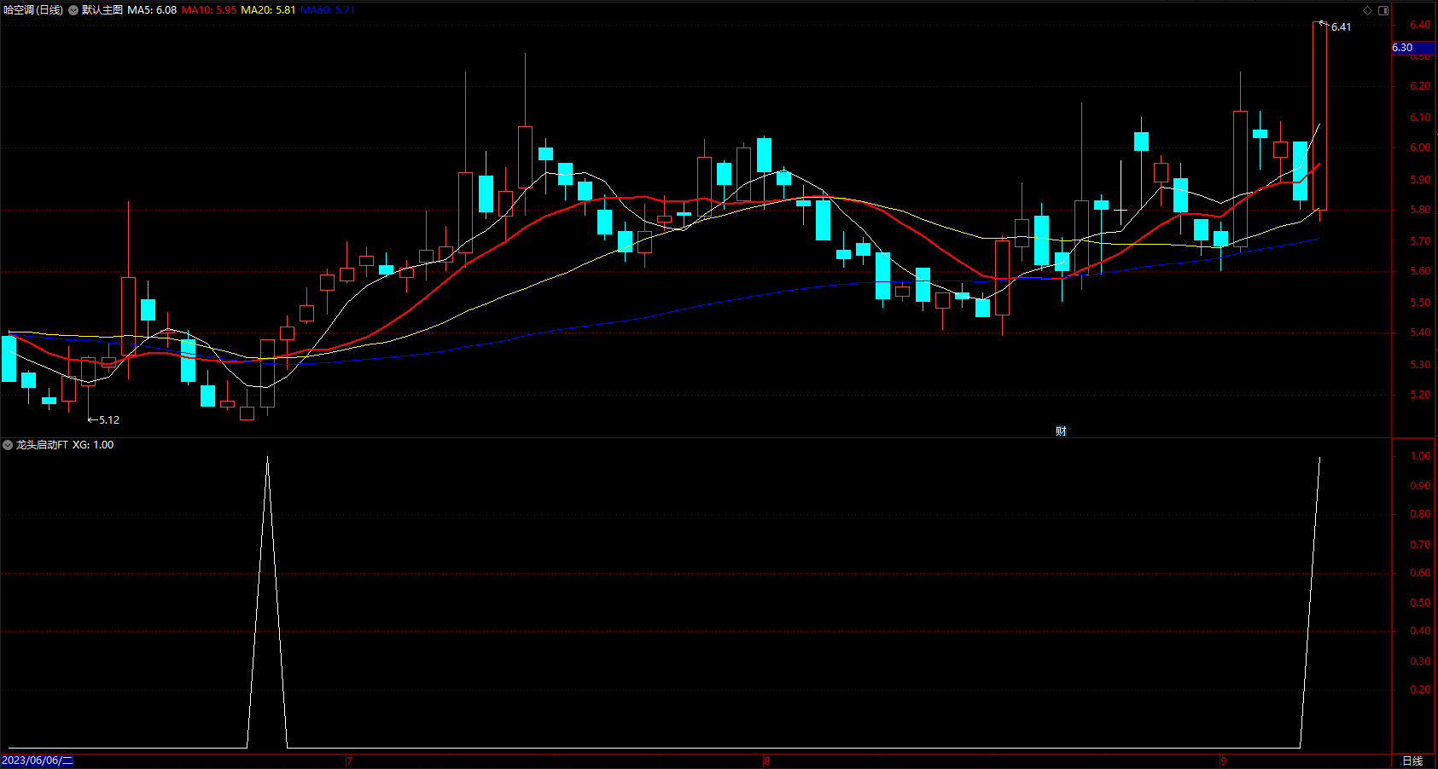
Task: Toggle the side panel icon at top right
Action: coord(1383,10)
